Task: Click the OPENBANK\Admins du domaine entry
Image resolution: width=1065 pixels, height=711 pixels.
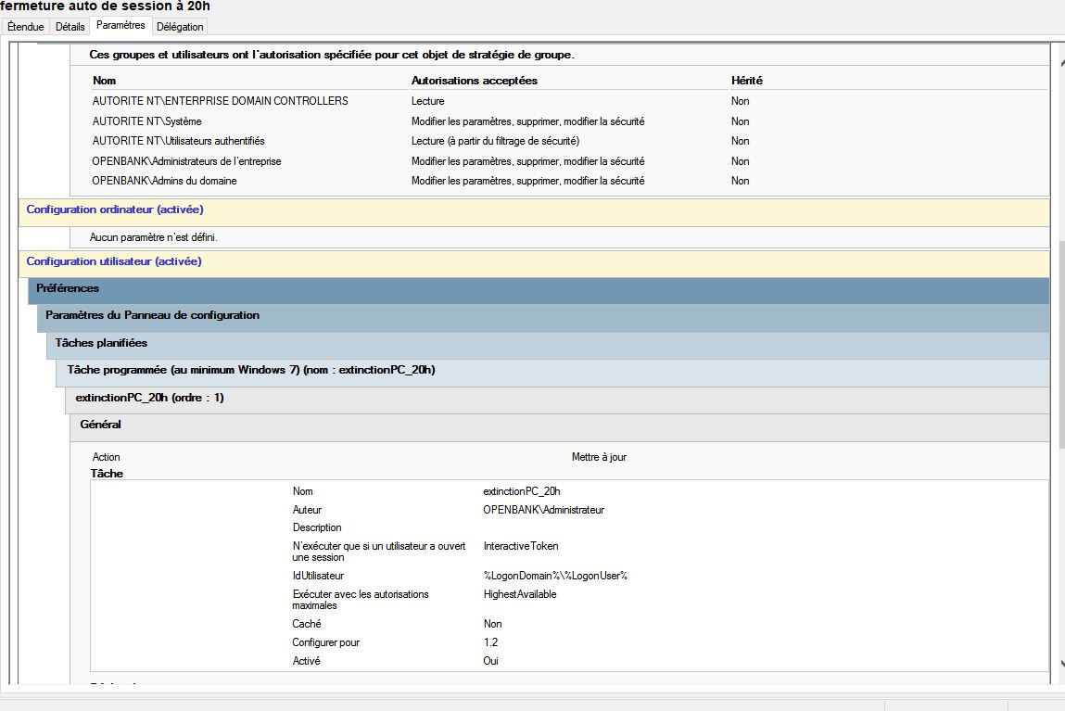Action: [x=165, y=181]
